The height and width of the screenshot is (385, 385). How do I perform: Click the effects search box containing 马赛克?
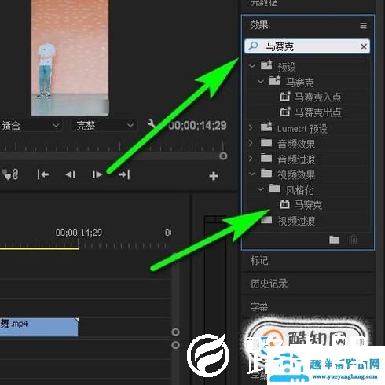tap(307, 46)
